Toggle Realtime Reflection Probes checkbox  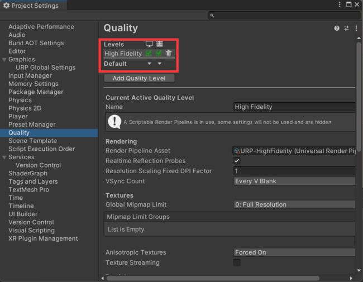[x=237, y=161]
